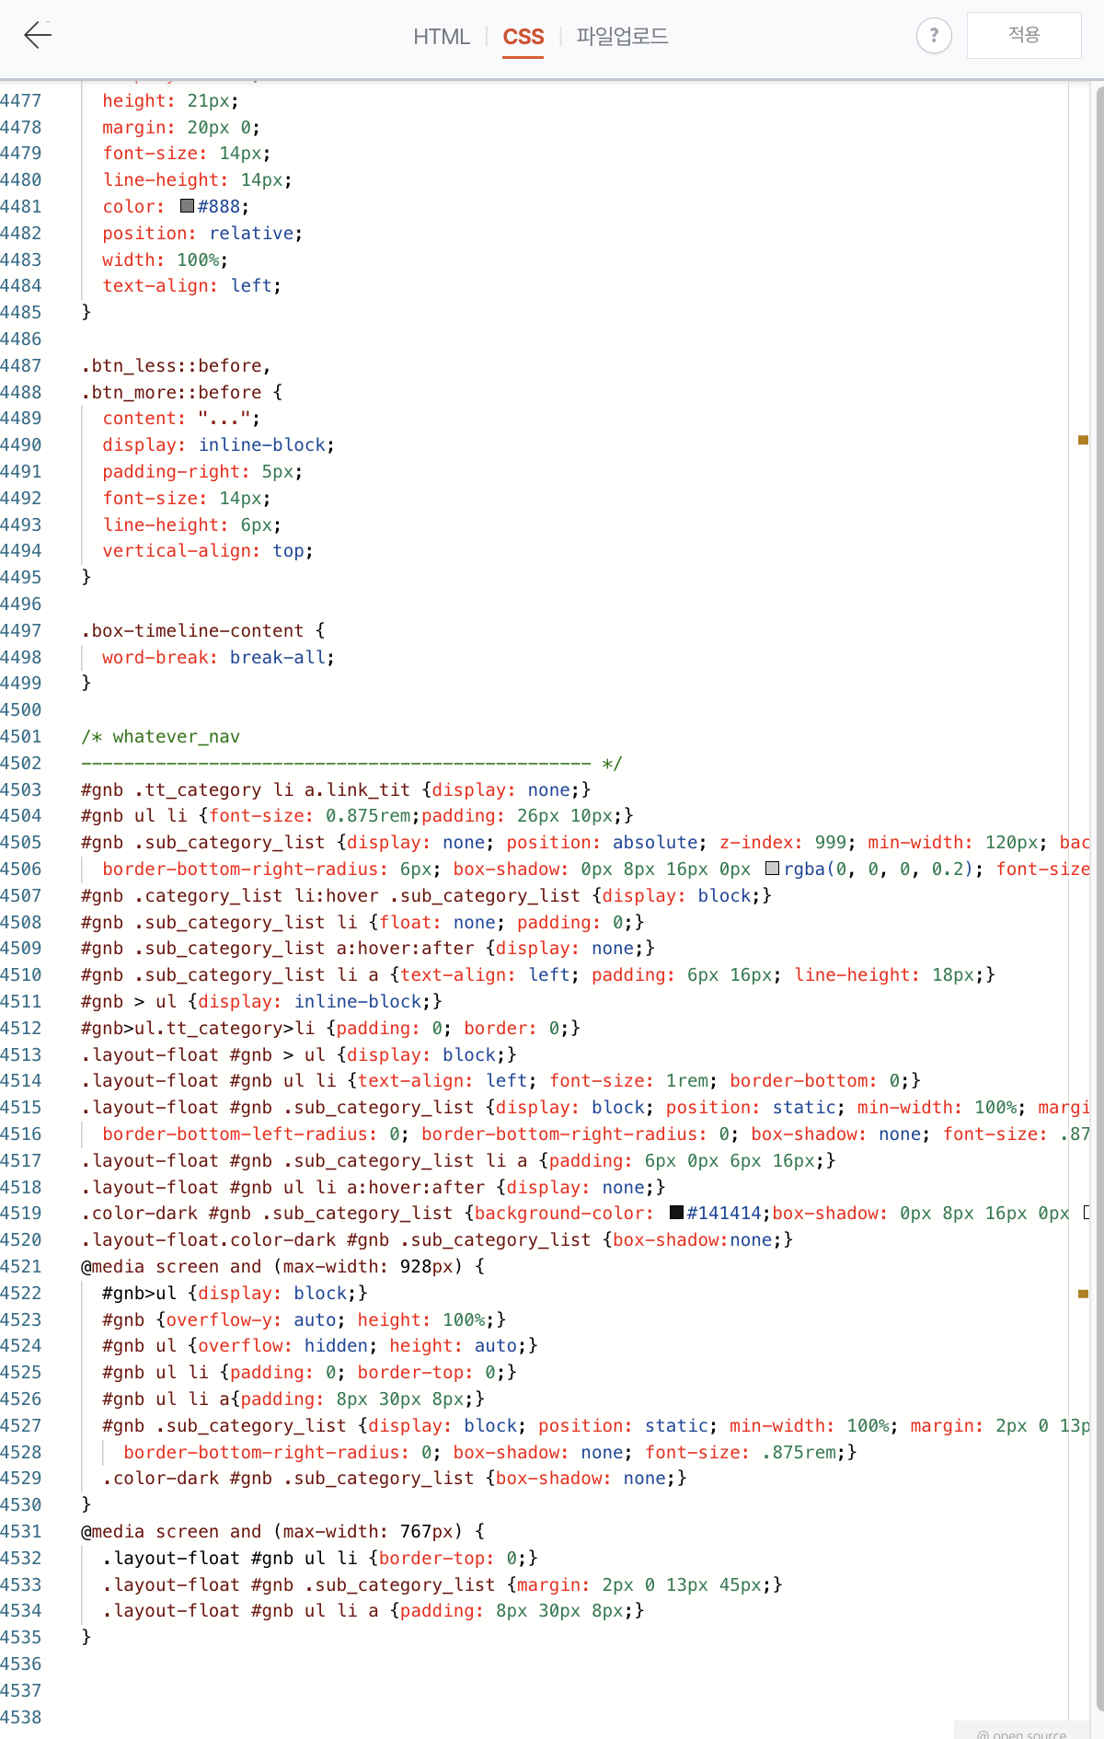Click the '.layout-float #gnb > ul' rule

(x=299, y=1054)
